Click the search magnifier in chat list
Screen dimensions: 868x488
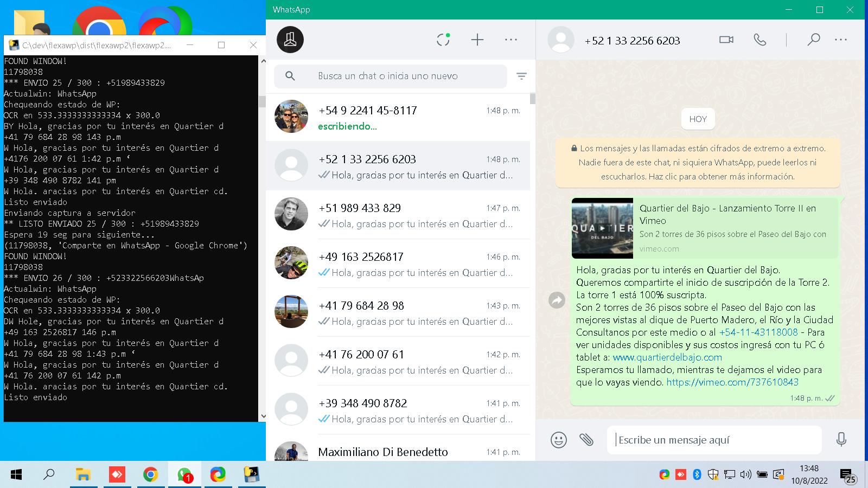tap(290, 76)
